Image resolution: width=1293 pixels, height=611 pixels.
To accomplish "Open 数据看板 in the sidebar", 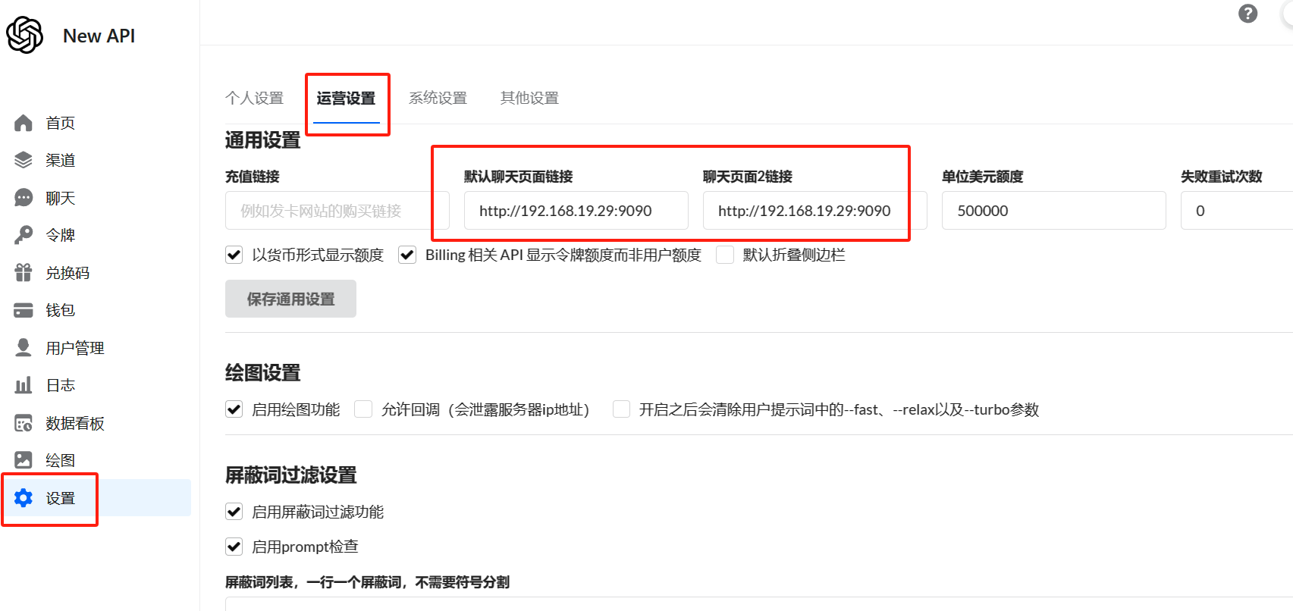I will point(75,423).
